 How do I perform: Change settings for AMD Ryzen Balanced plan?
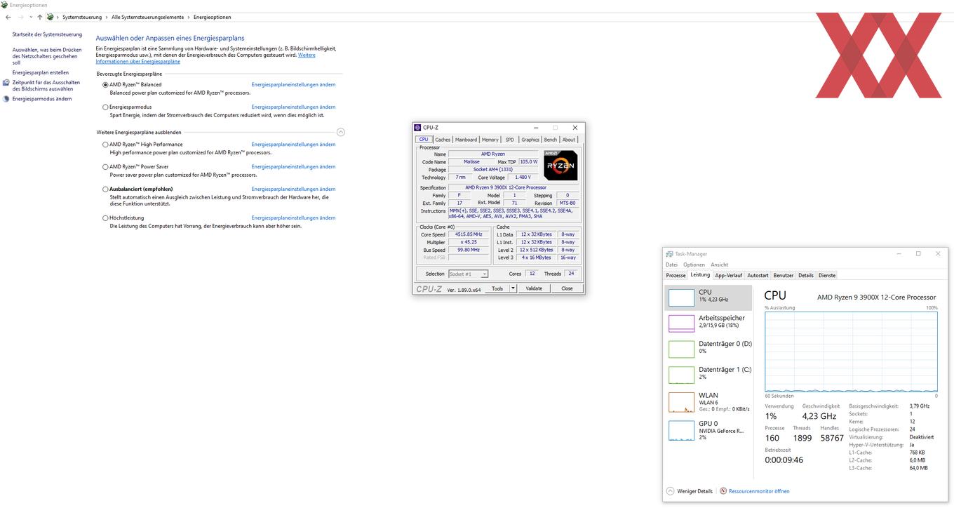pyautogui.click(x=293, y=85)
